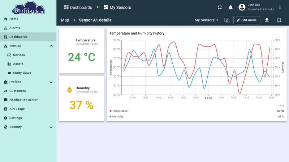Download the dashboard using the download icon

pyautogui.click(x=267, y=20)
